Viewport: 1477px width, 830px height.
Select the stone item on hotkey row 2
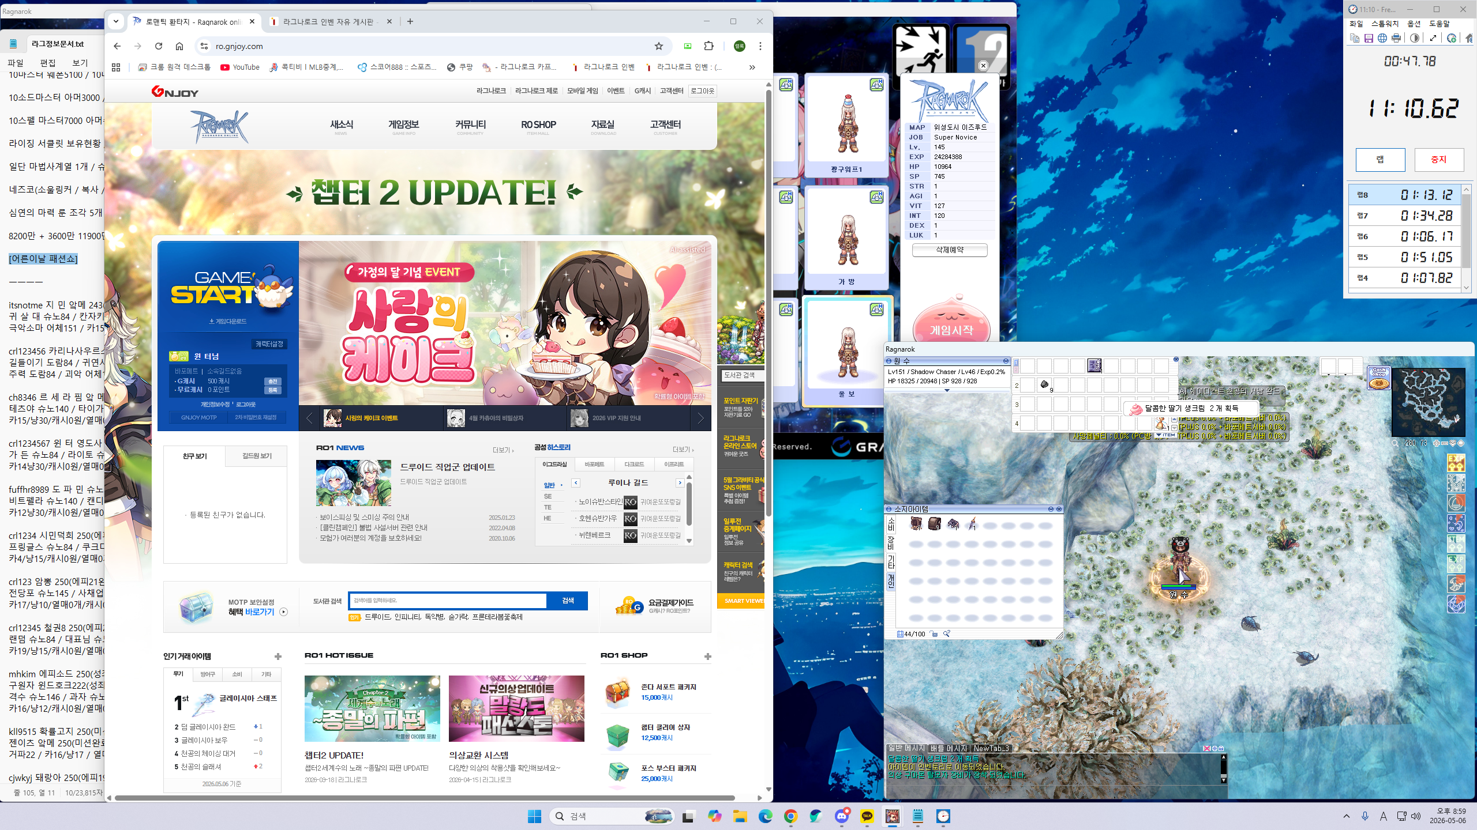pyautogui.click(x=1044, y=384)
